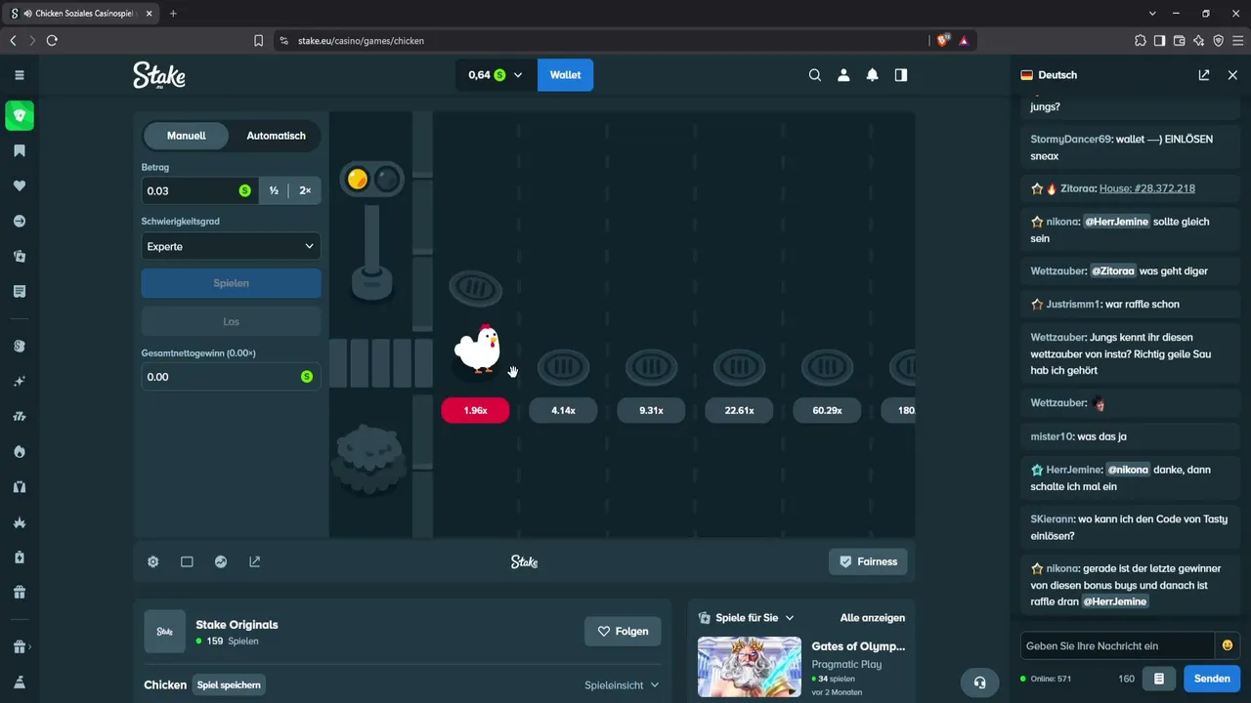Switch to theatre mode rectangle icon

[x=187, y=561]
